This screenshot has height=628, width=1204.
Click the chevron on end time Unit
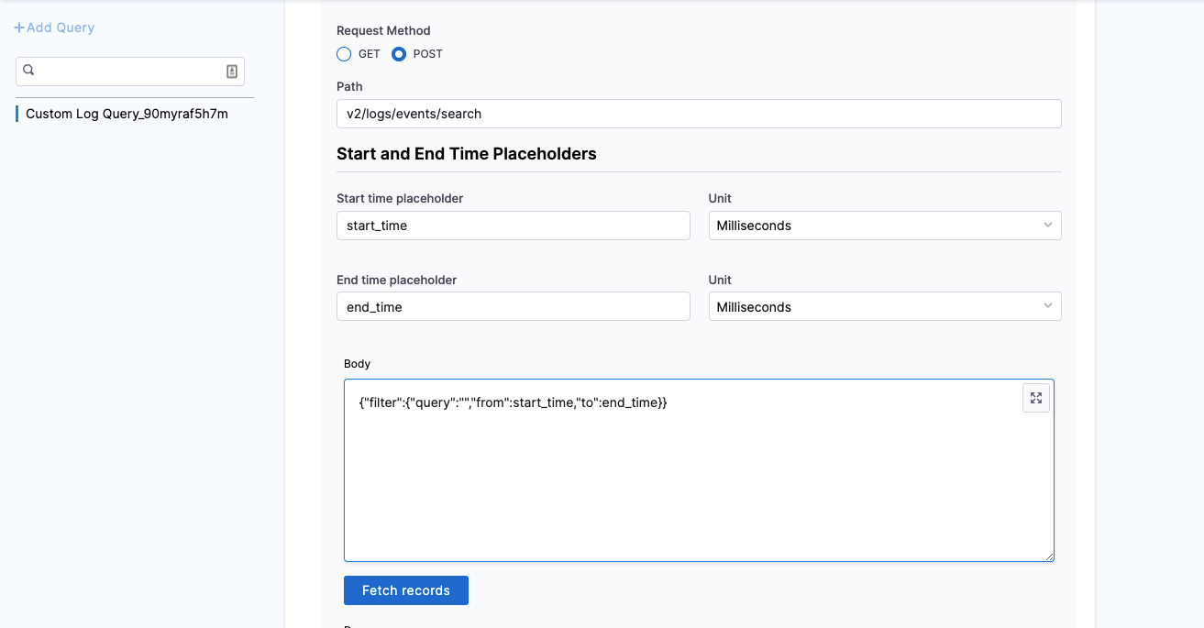[x=1048, y=307]
